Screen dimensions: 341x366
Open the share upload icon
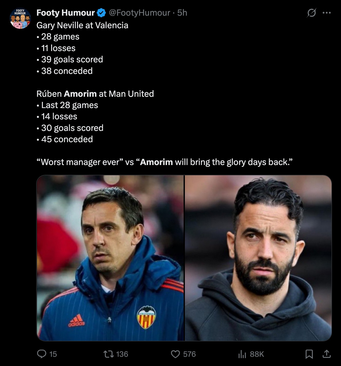(x=327, y=354)
